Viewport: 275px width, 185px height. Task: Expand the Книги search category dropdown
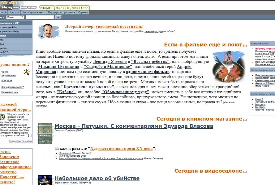pyautogui.click(x=15, y=17)
